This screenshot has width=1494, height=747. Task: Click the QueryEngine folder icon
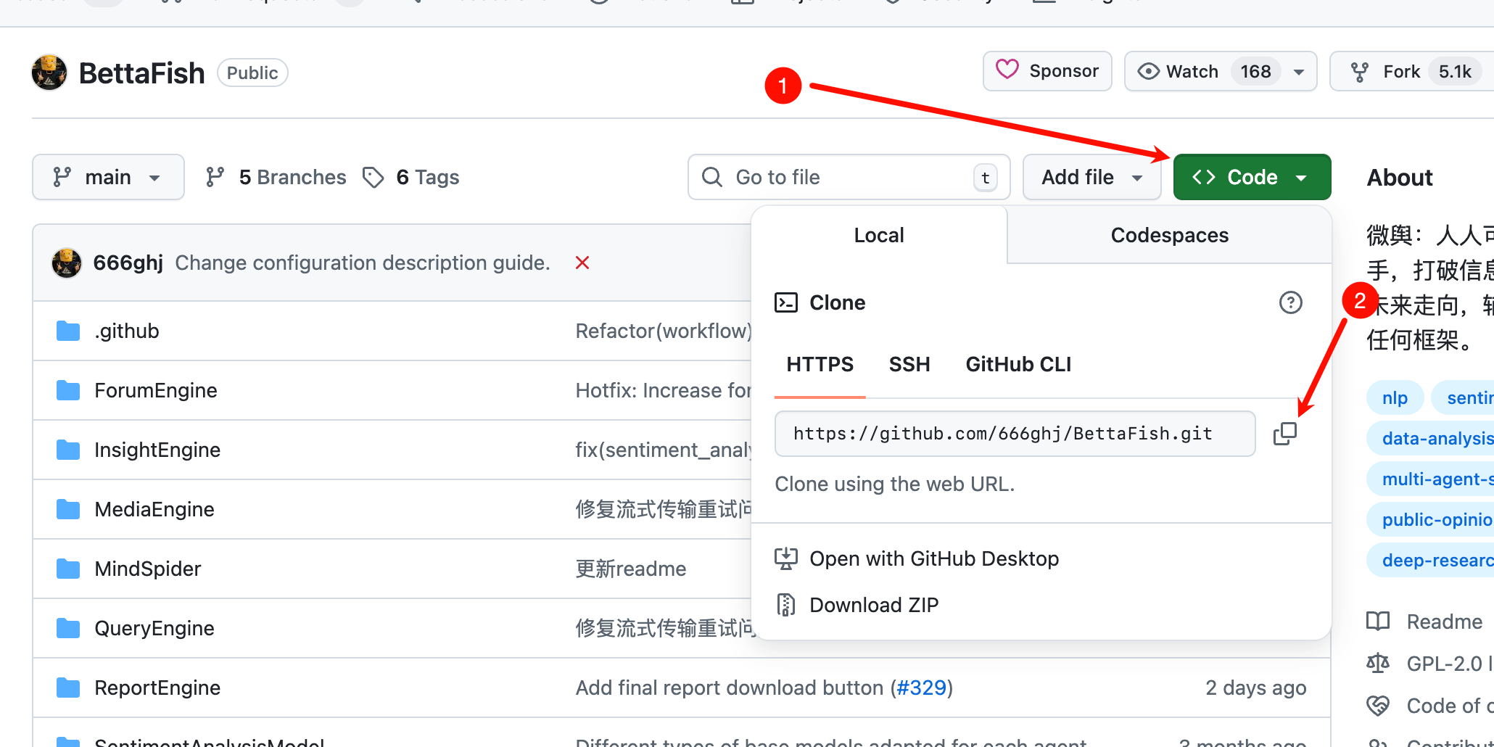68,628
